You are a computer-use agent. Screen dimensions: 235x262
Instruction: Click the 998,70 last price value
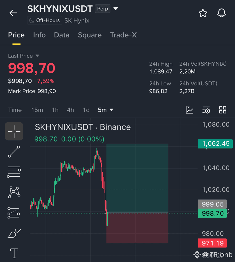[x=32, y=68]
